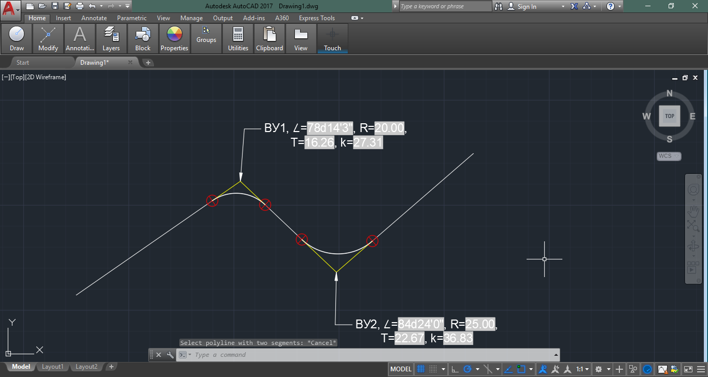Open the annotation scale 1:1 dropdown
The height and width of the screenshot is (377, 708).
pos(582,369)
